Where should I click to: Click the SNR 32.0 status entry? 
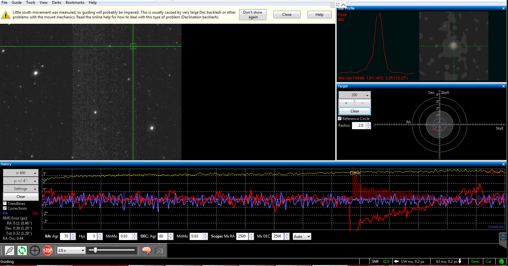click(x=380, y=262)
